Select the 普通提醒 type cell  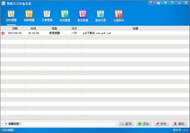pyautogui.click(x=54, y=33)
